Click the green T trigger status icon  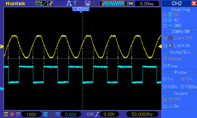coord(75,3)
